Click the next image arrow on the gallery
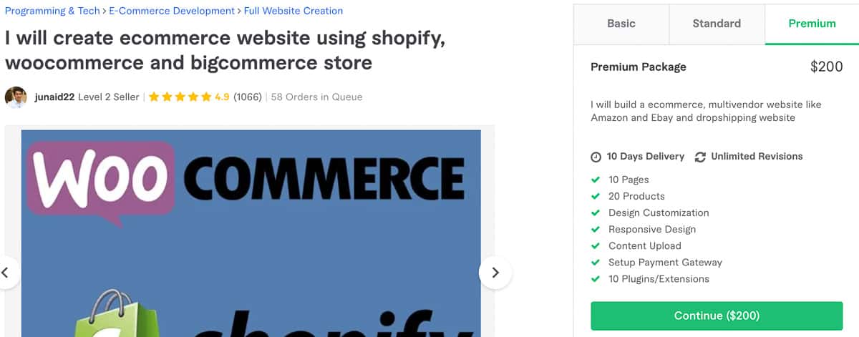This screenshot has width=859, height=337. pos(495,273)
